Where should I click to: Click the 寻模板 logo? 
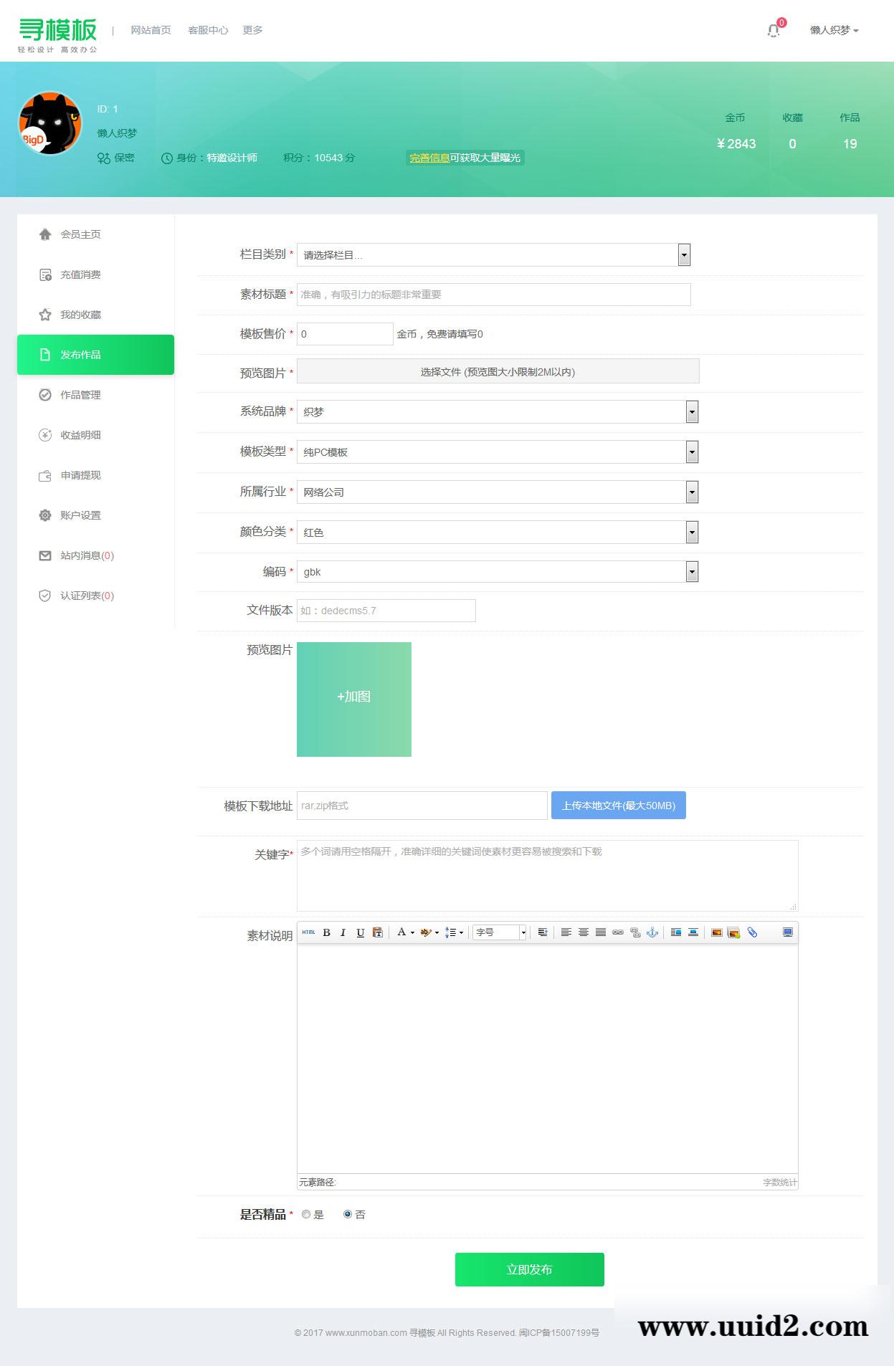(x=57, y=35)
